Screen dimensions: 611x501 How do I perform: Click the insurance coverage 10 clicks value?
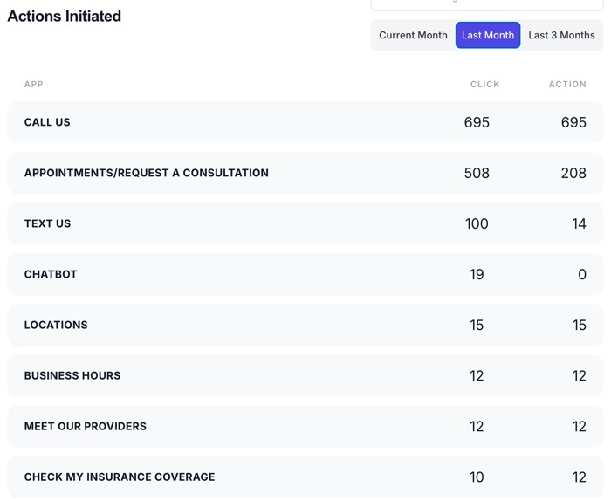[477, 477]
